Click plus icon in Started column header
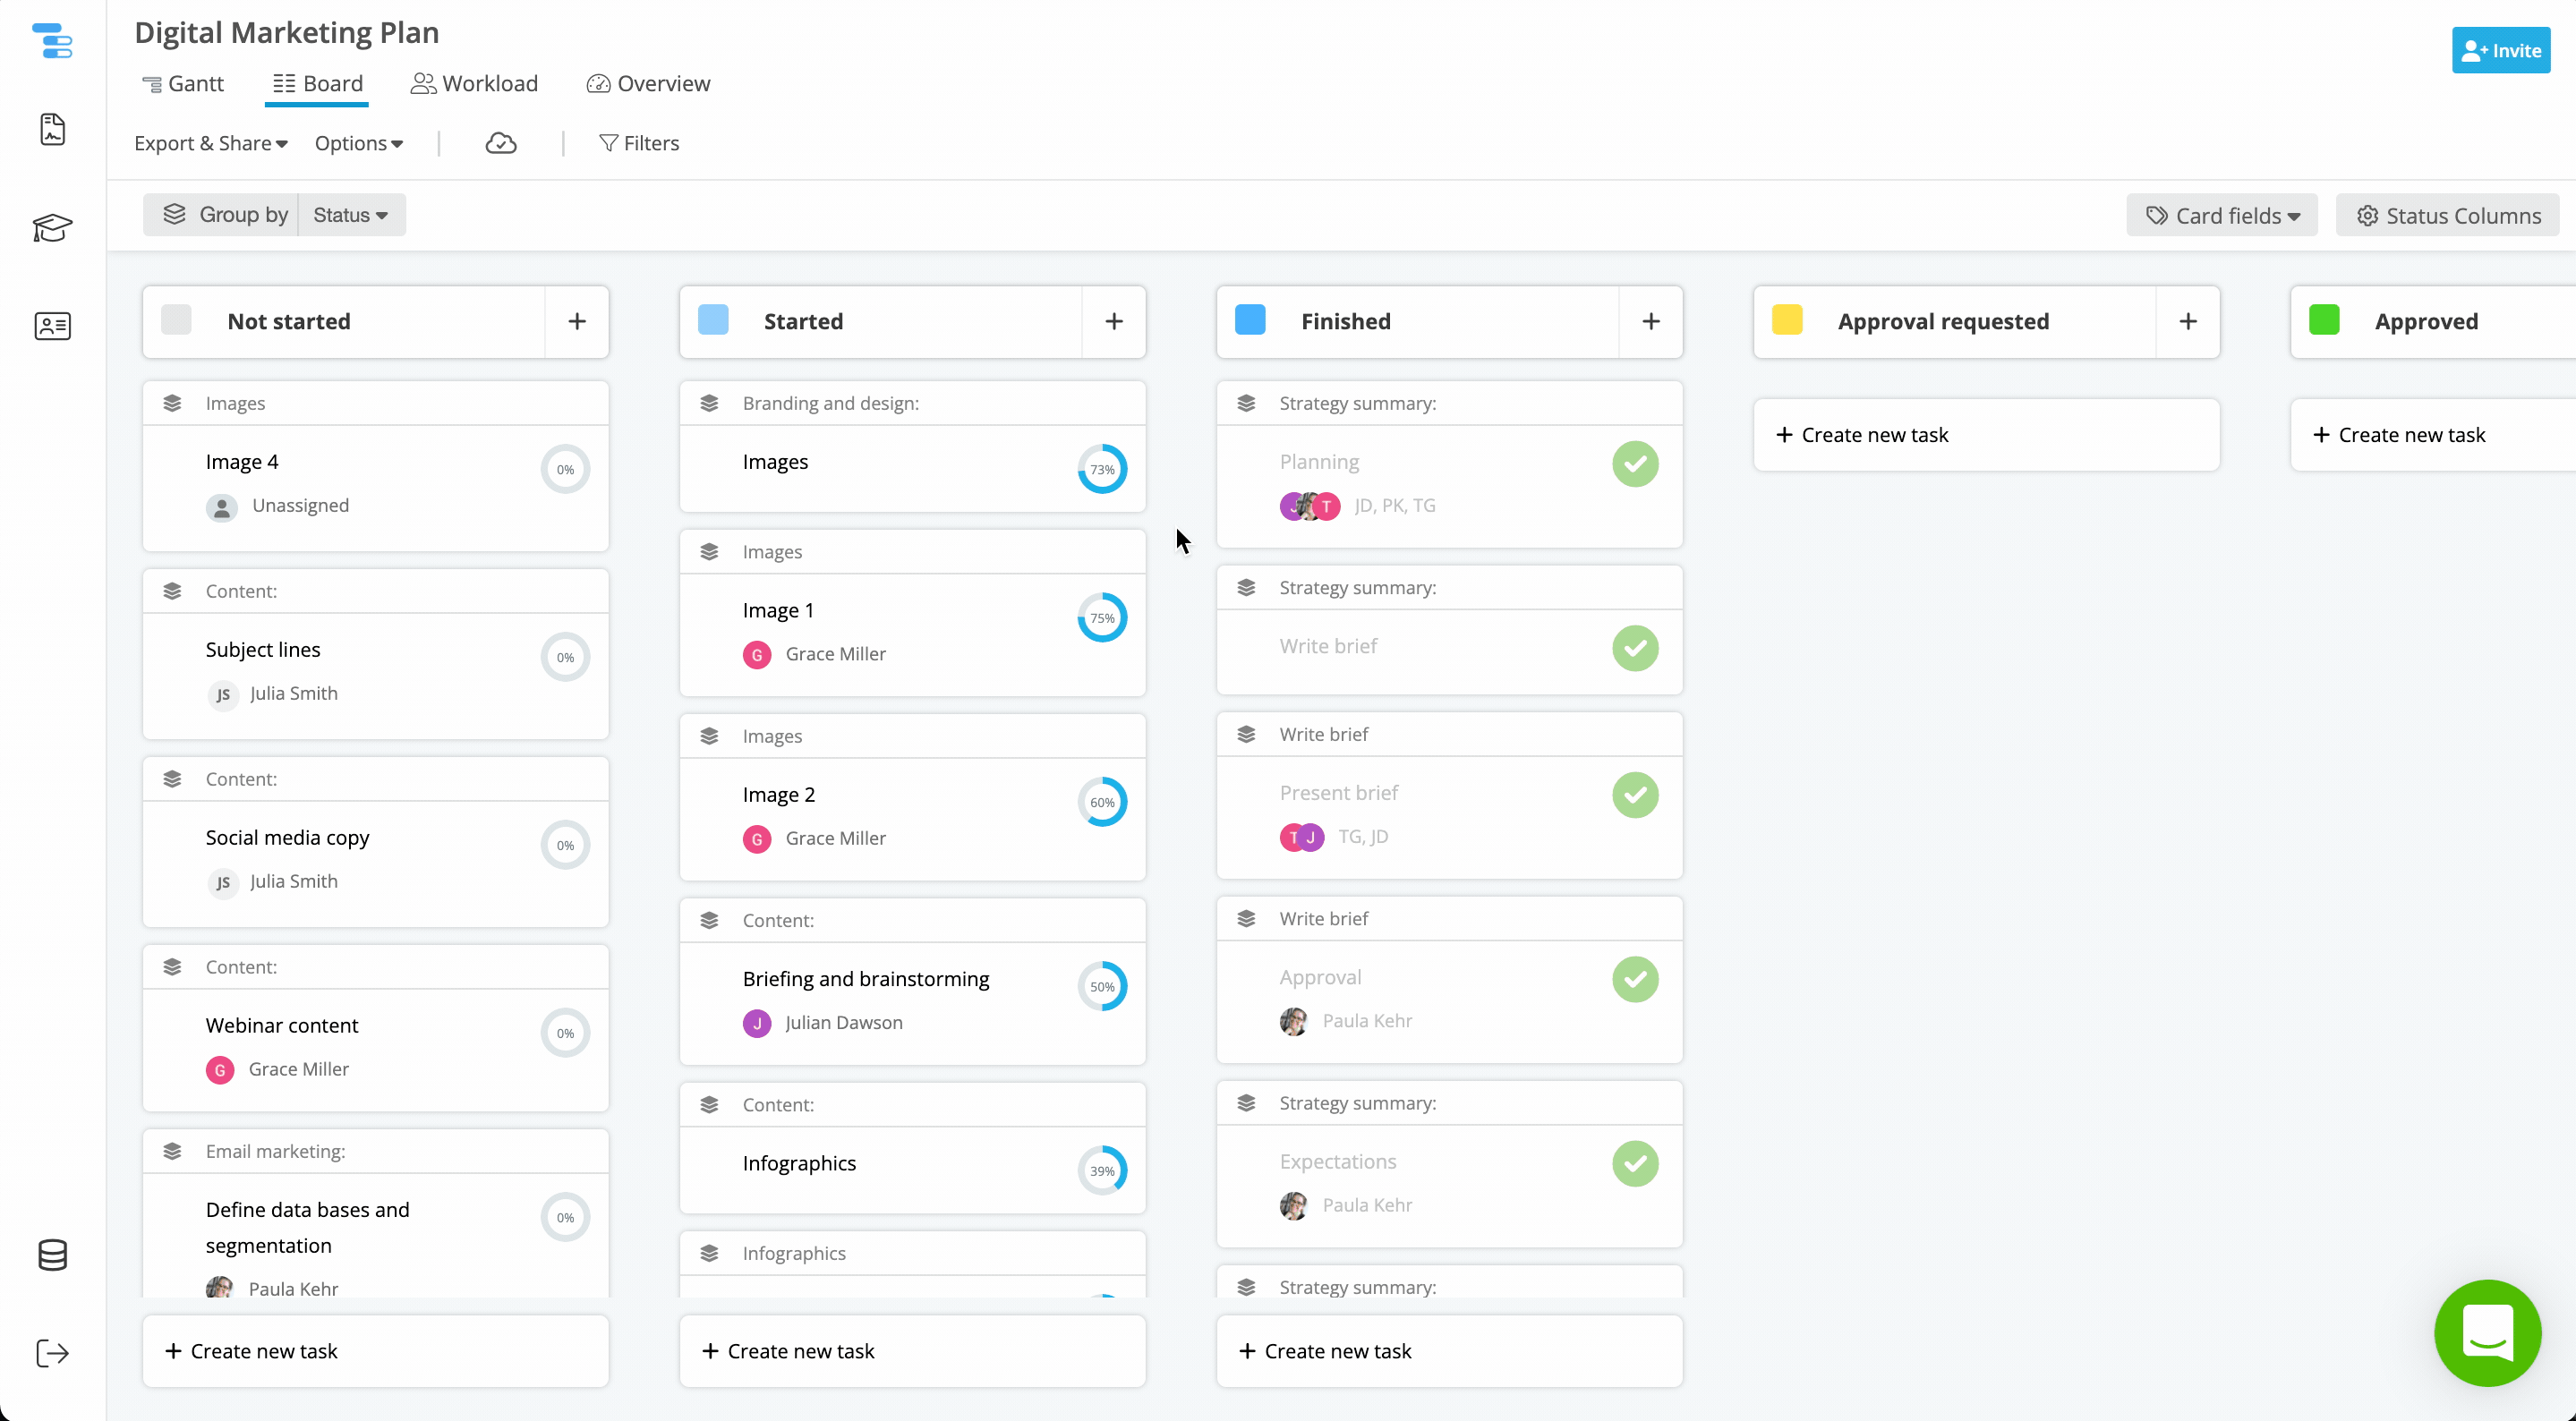2576x1421 pixels. 1113,322
